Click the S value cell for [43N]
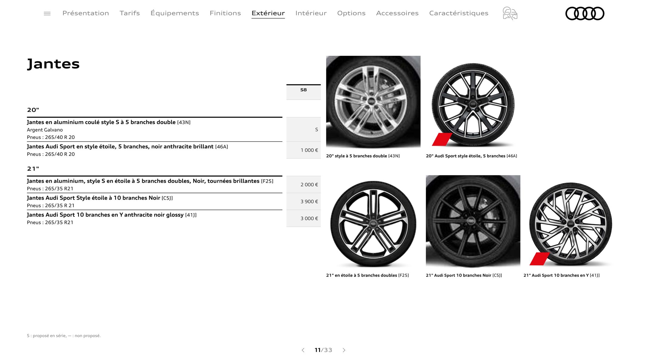 (303, 130)
